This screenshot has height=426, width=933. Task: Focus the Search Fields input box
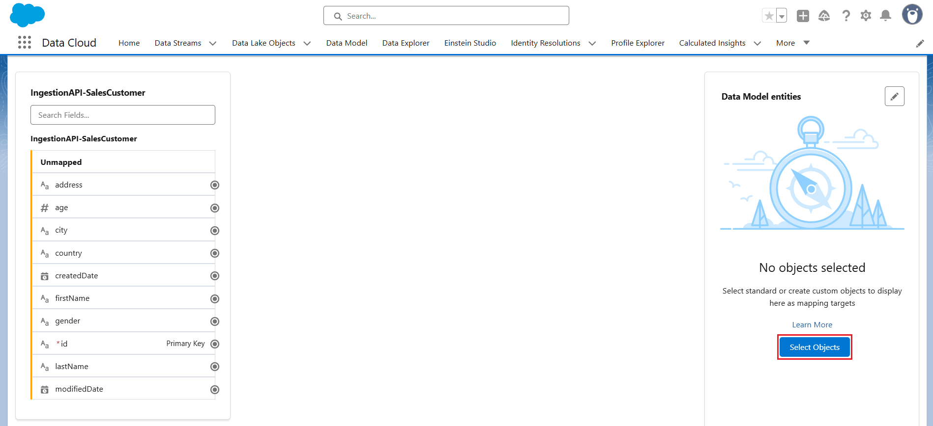click(x=123, y=115)
